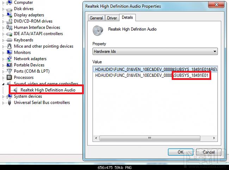The image size is (229, 170).
Task: Click the Cancel button
Action: 209,152
